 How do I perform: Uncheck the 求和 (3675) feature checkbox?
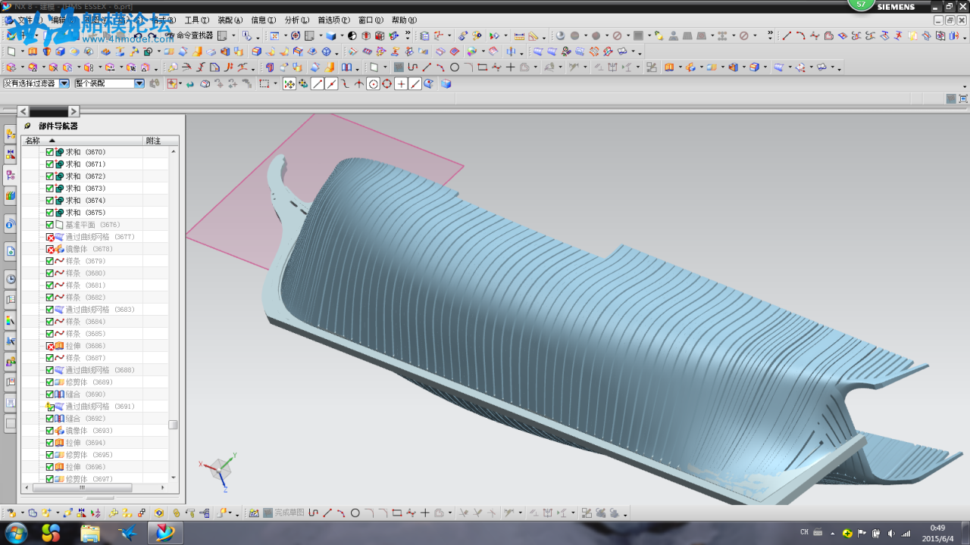tap(50, 213)
